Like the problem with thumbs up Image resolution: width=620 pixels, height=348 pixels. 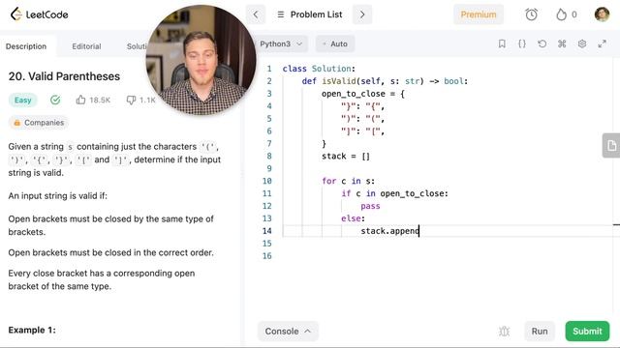coord(80,100)
